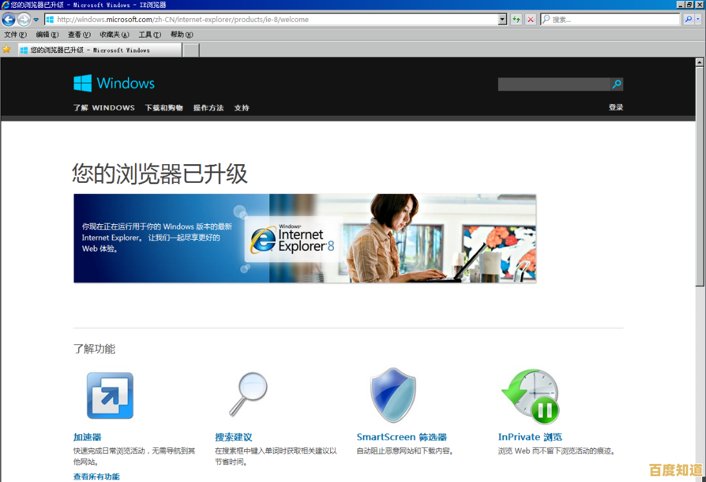
Task: Click the 登录 link
Action: 616,107
